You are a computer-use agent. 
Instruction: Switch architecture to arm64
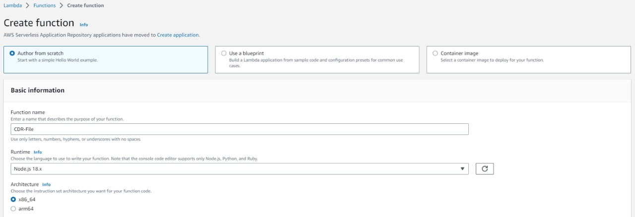pos(13,209)
